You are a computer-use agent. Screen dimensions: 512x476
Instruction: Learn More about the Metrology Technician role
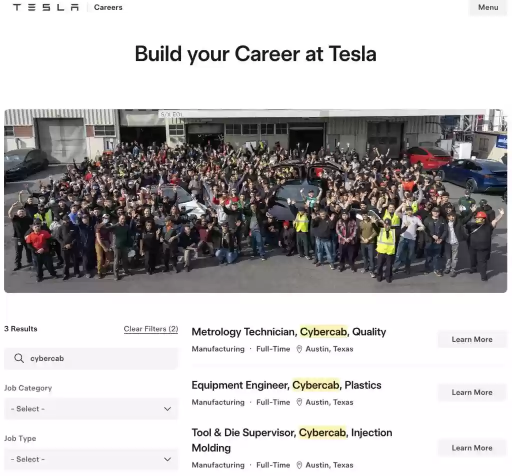(471, 340)
